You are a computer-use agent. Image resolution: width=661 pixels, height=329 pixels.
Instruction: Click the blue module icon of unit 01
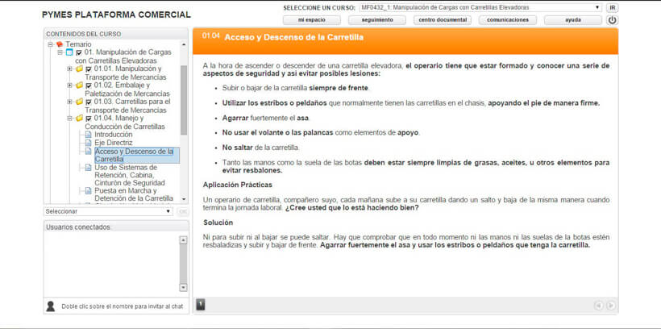[x=69, y=52]
